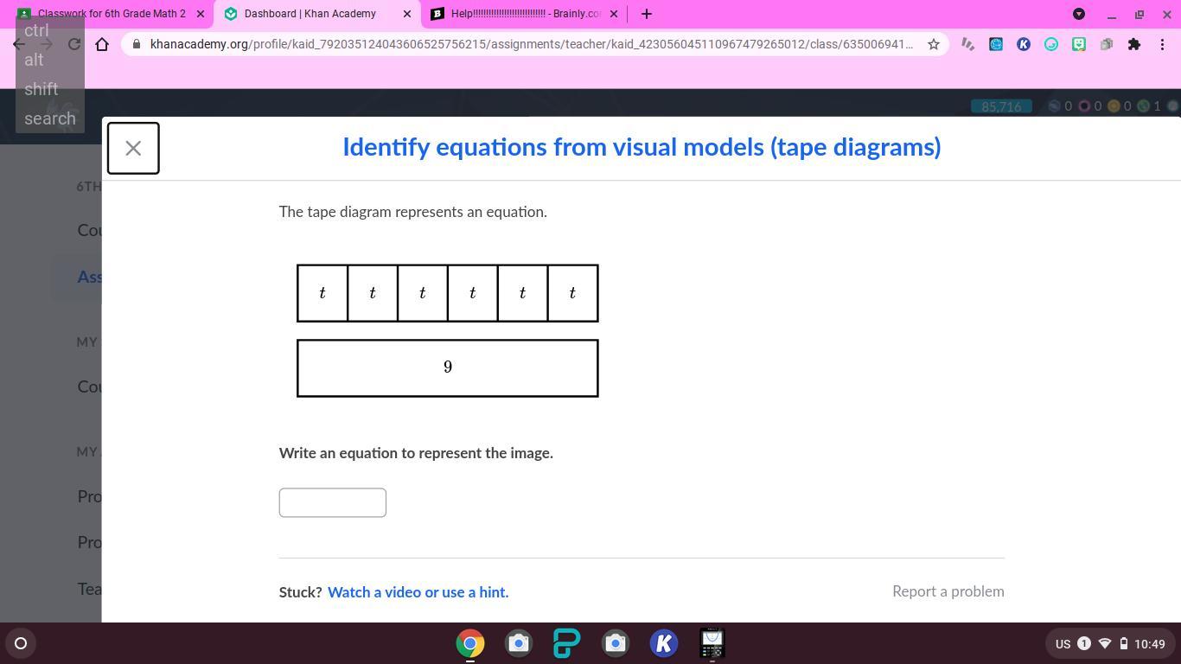The width and height of the screenshot is (1181, 664).
Task: Open the Chrome three-dot menu
Action: [x=1162, y=44]
